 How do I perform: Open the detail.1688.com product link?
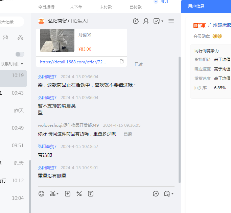coord(73,62)
